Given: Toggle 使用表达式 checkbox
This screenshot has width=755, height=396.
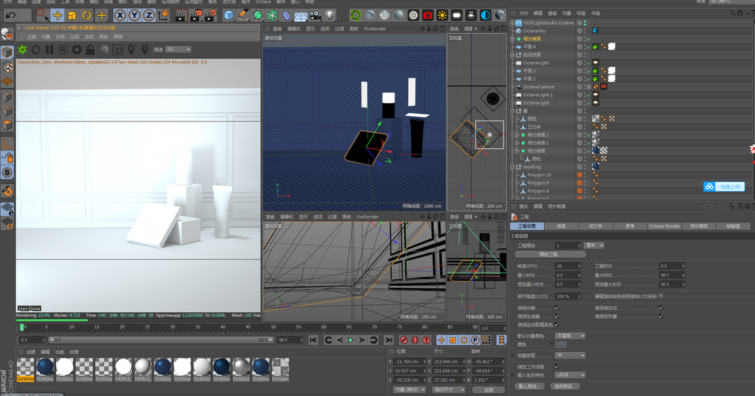Looking at the screenshot, I should pyautogui.click(x=661, y=308).
